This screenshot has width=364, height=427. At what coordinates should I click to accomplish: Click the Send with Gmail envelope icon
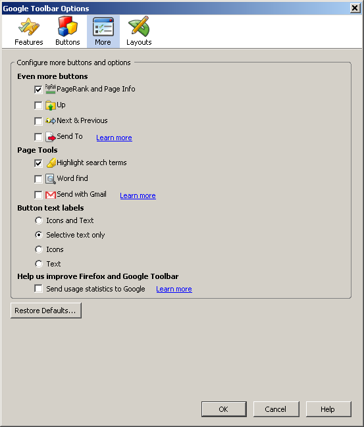pyautogui.click(x=51, y=195)
